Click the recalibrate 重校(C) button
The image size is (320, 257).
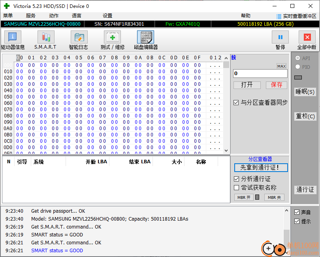pyautogui.click(x=305, y=116)
